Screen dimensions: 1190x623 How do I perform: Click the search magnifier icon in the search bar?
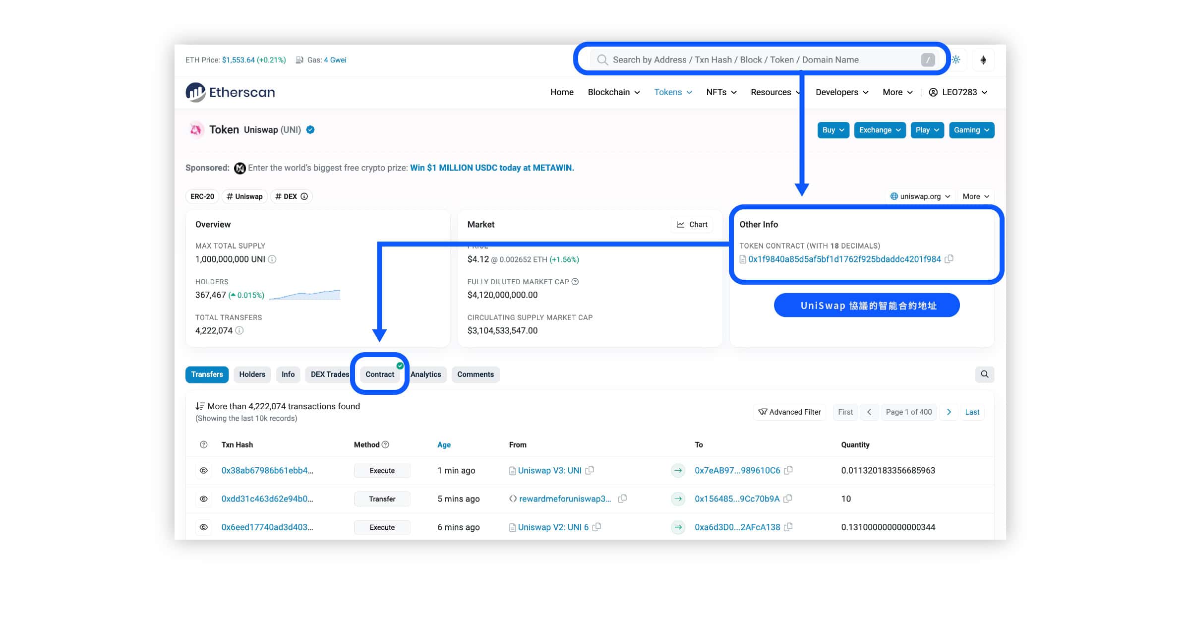coord(602,60)
